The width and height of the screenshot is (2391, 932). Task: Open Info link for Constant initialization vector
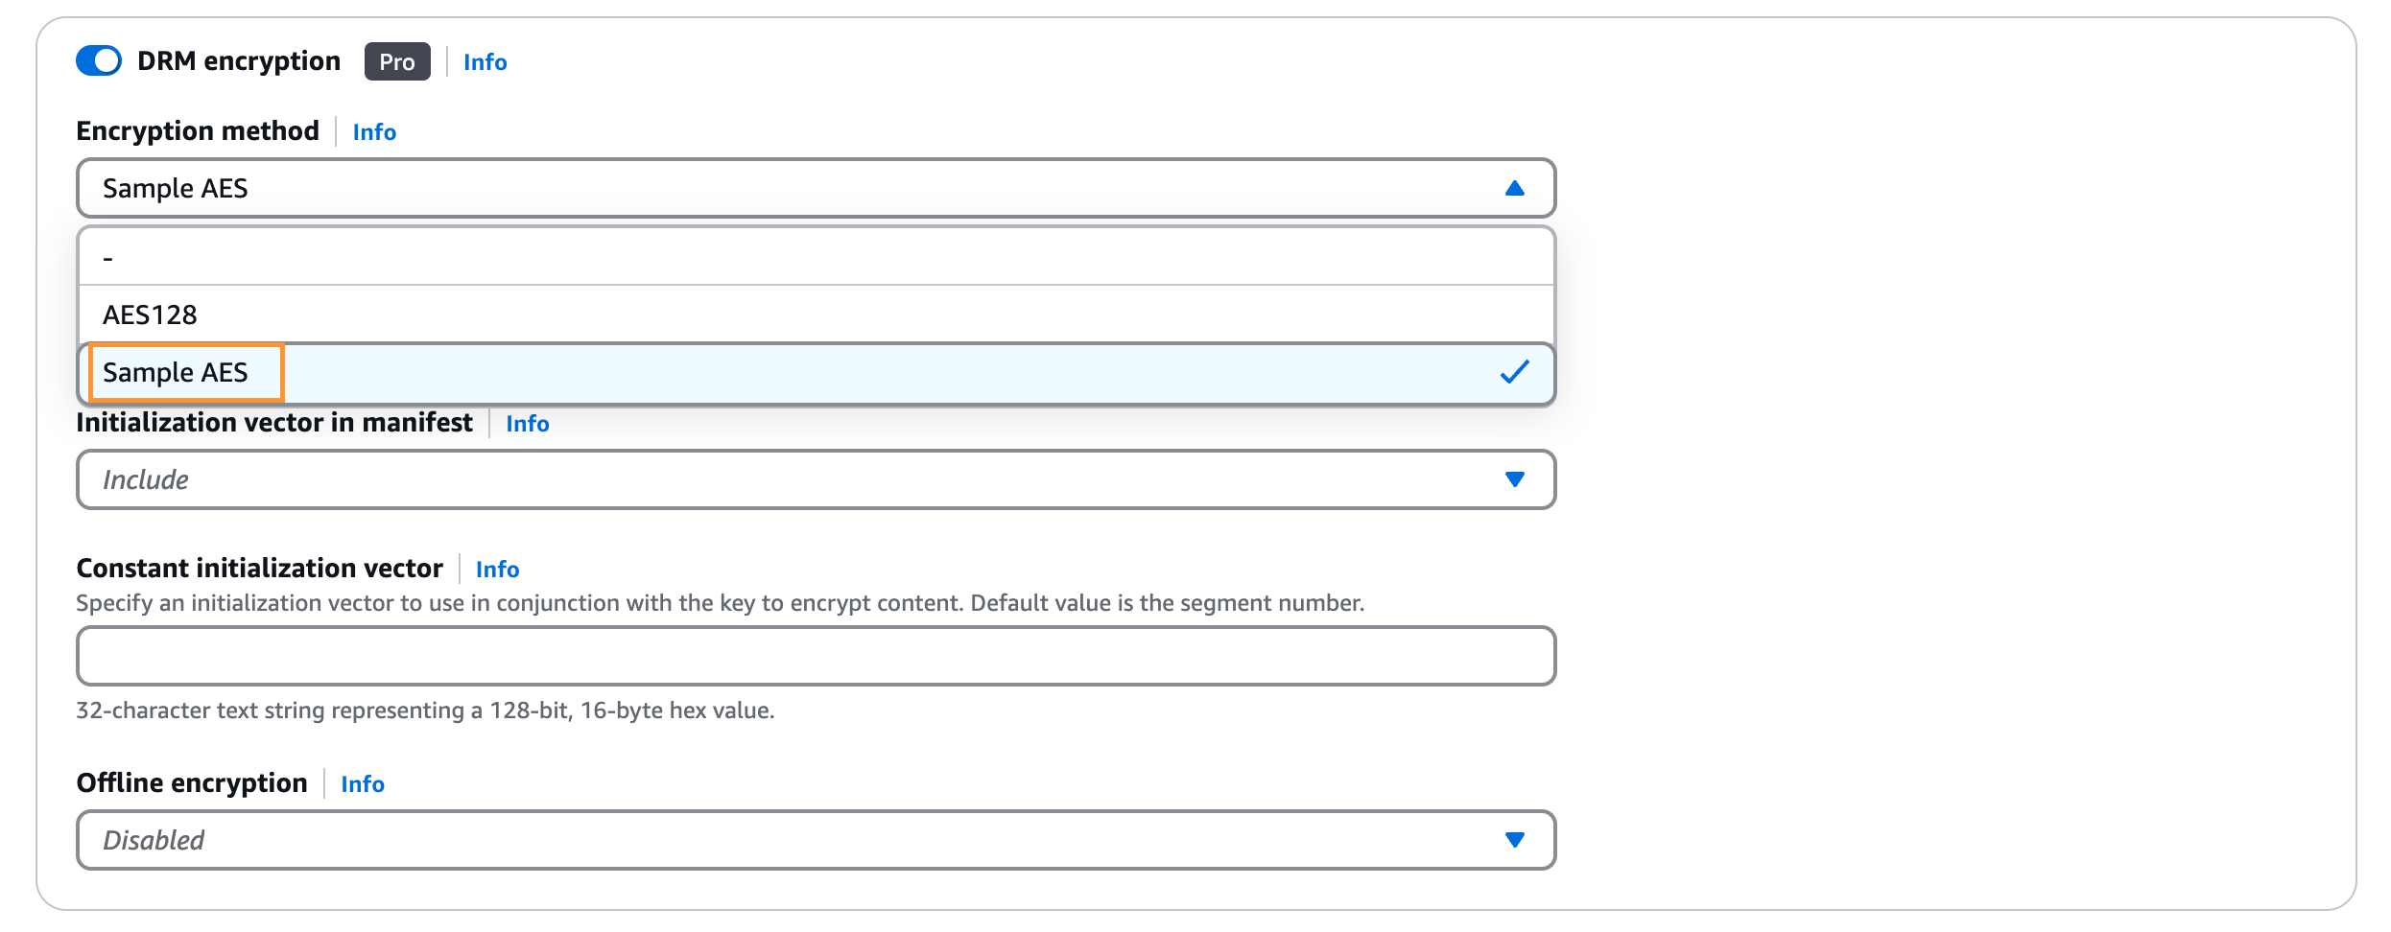point(497,570)
